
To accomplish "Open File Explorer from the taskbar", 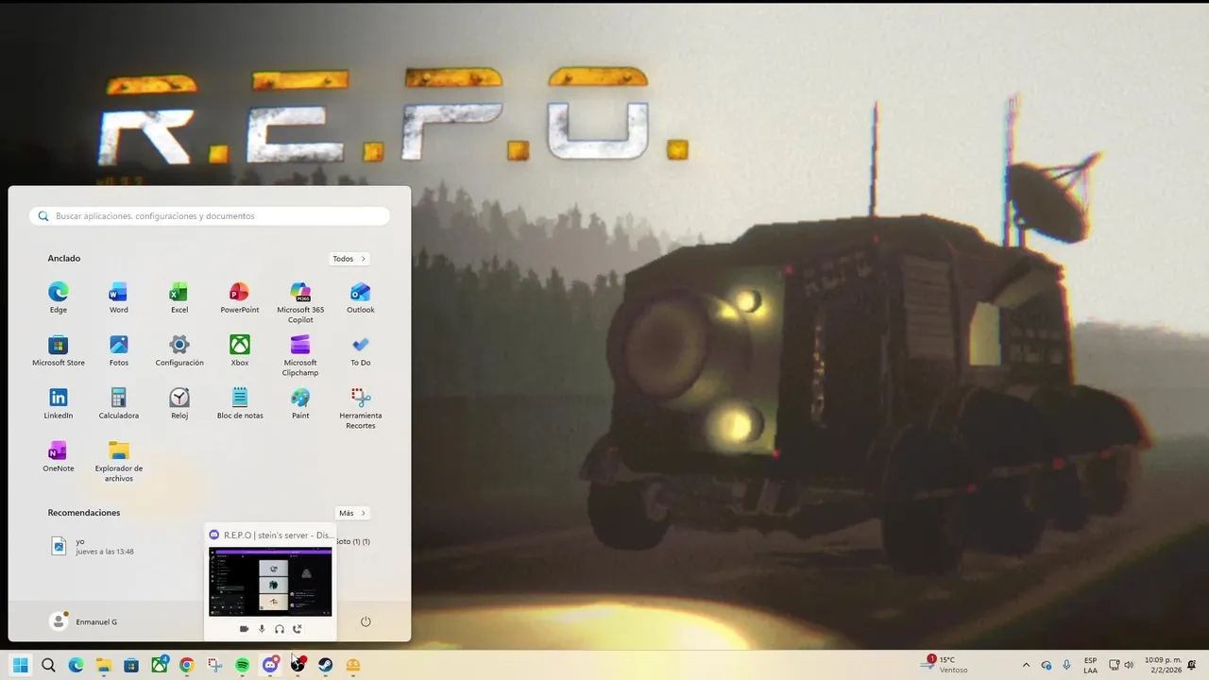I will click(x=104, y=665).
